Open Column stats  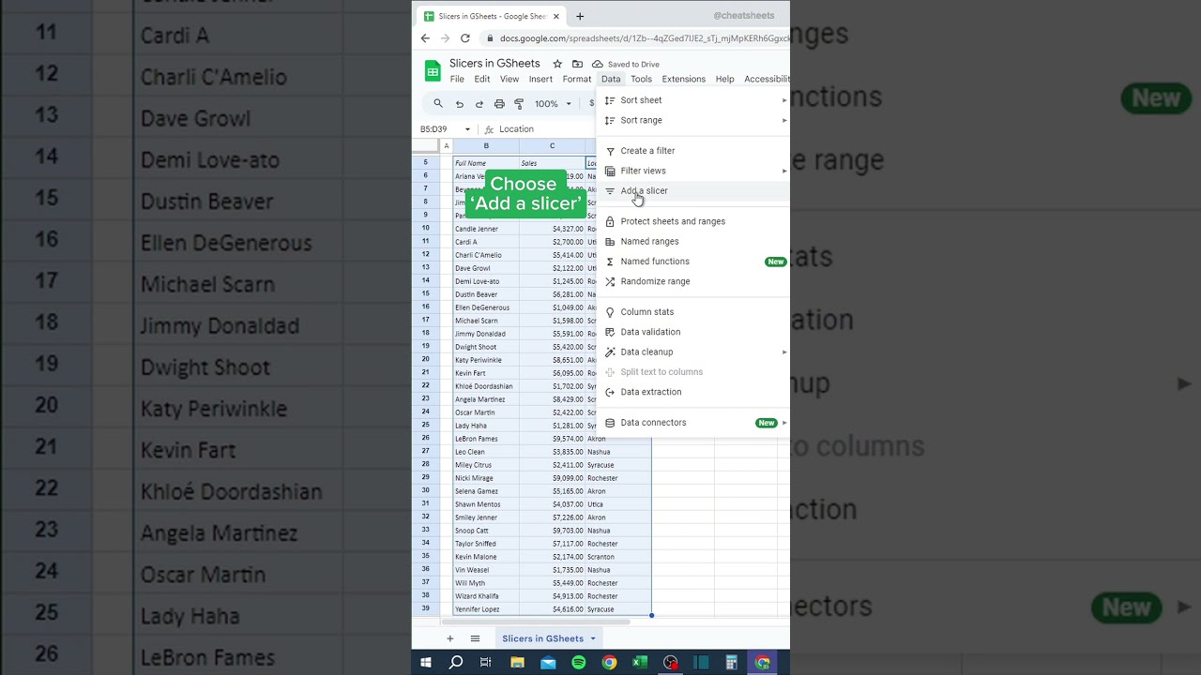[692, 312]
